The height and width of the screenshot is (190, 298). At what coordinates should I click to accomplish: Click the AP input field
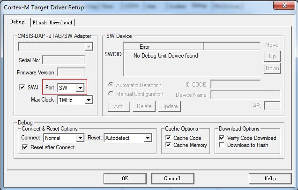(272, 106)
